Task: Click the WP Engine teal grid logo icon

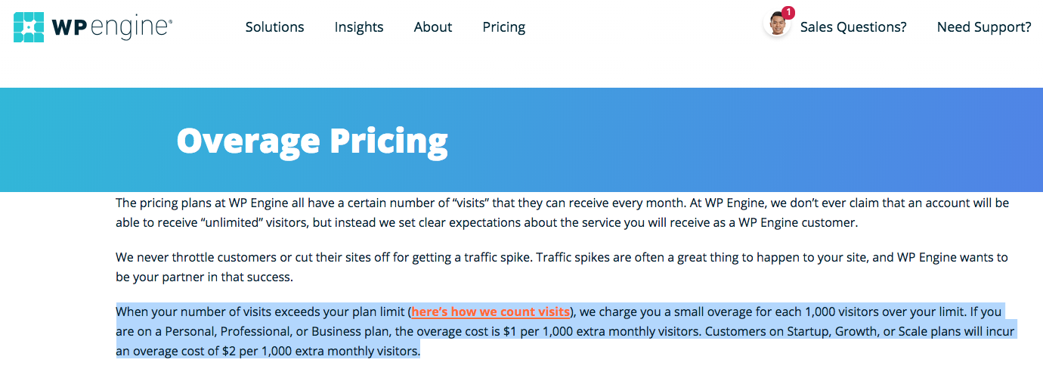Action: [29, 26]
